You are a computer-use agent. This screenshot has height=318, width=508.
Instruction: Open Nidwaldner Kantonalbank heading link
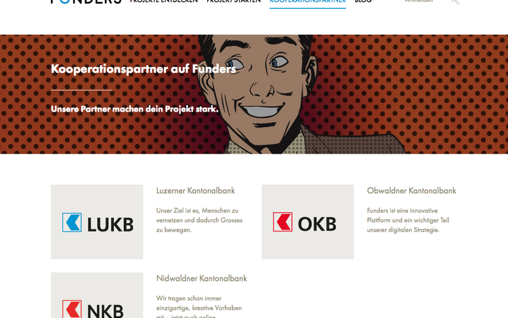202,279
